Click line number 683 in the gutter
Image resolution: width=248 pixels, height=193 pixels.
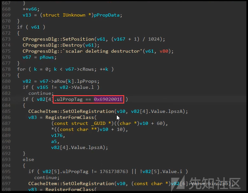click(x=6, y=99)
